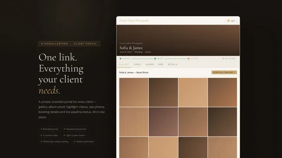Click Open Full Gallery button
The image size is (282, 158).
click(x=224, y=72)
